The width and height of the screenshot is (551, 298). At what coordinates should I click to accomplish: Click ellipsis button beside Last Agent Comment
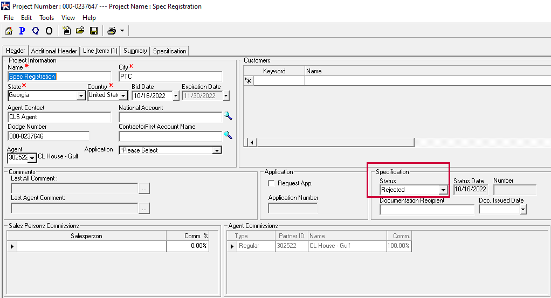[x=144, y=208]
